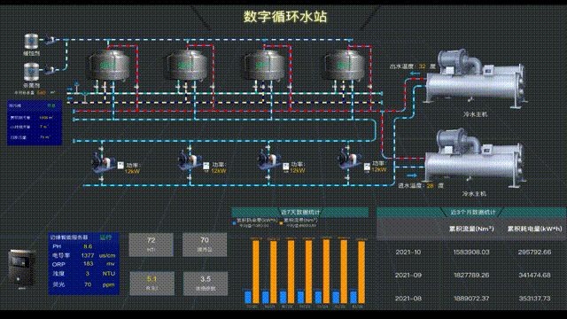
Task: Click the gray tile showing 5.1
Action: pyautogui.click(x=151, y=284)
